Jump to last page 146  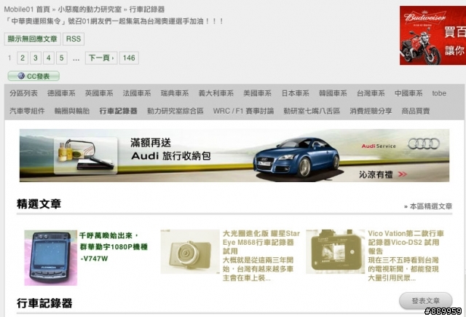tap(129, 58)
